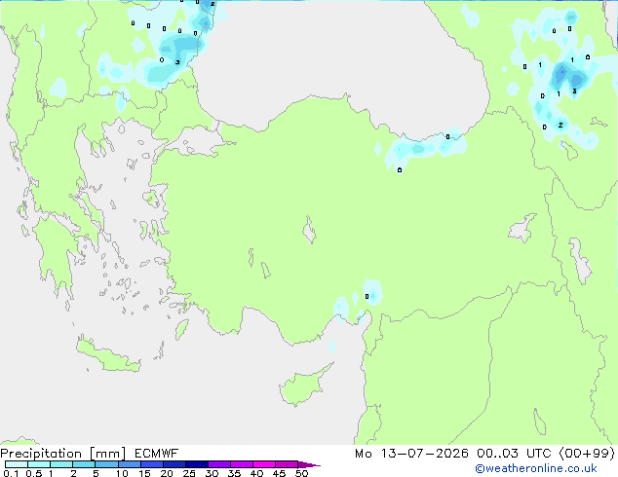
Task: Click the Precipitation [mm] title text
Action: [x=63, y=454]
